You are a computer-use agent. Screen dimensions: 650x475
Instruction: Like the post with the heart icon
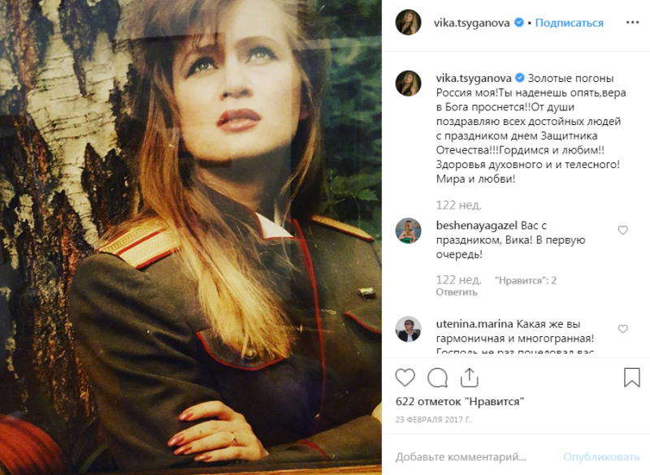pos(405,378)
